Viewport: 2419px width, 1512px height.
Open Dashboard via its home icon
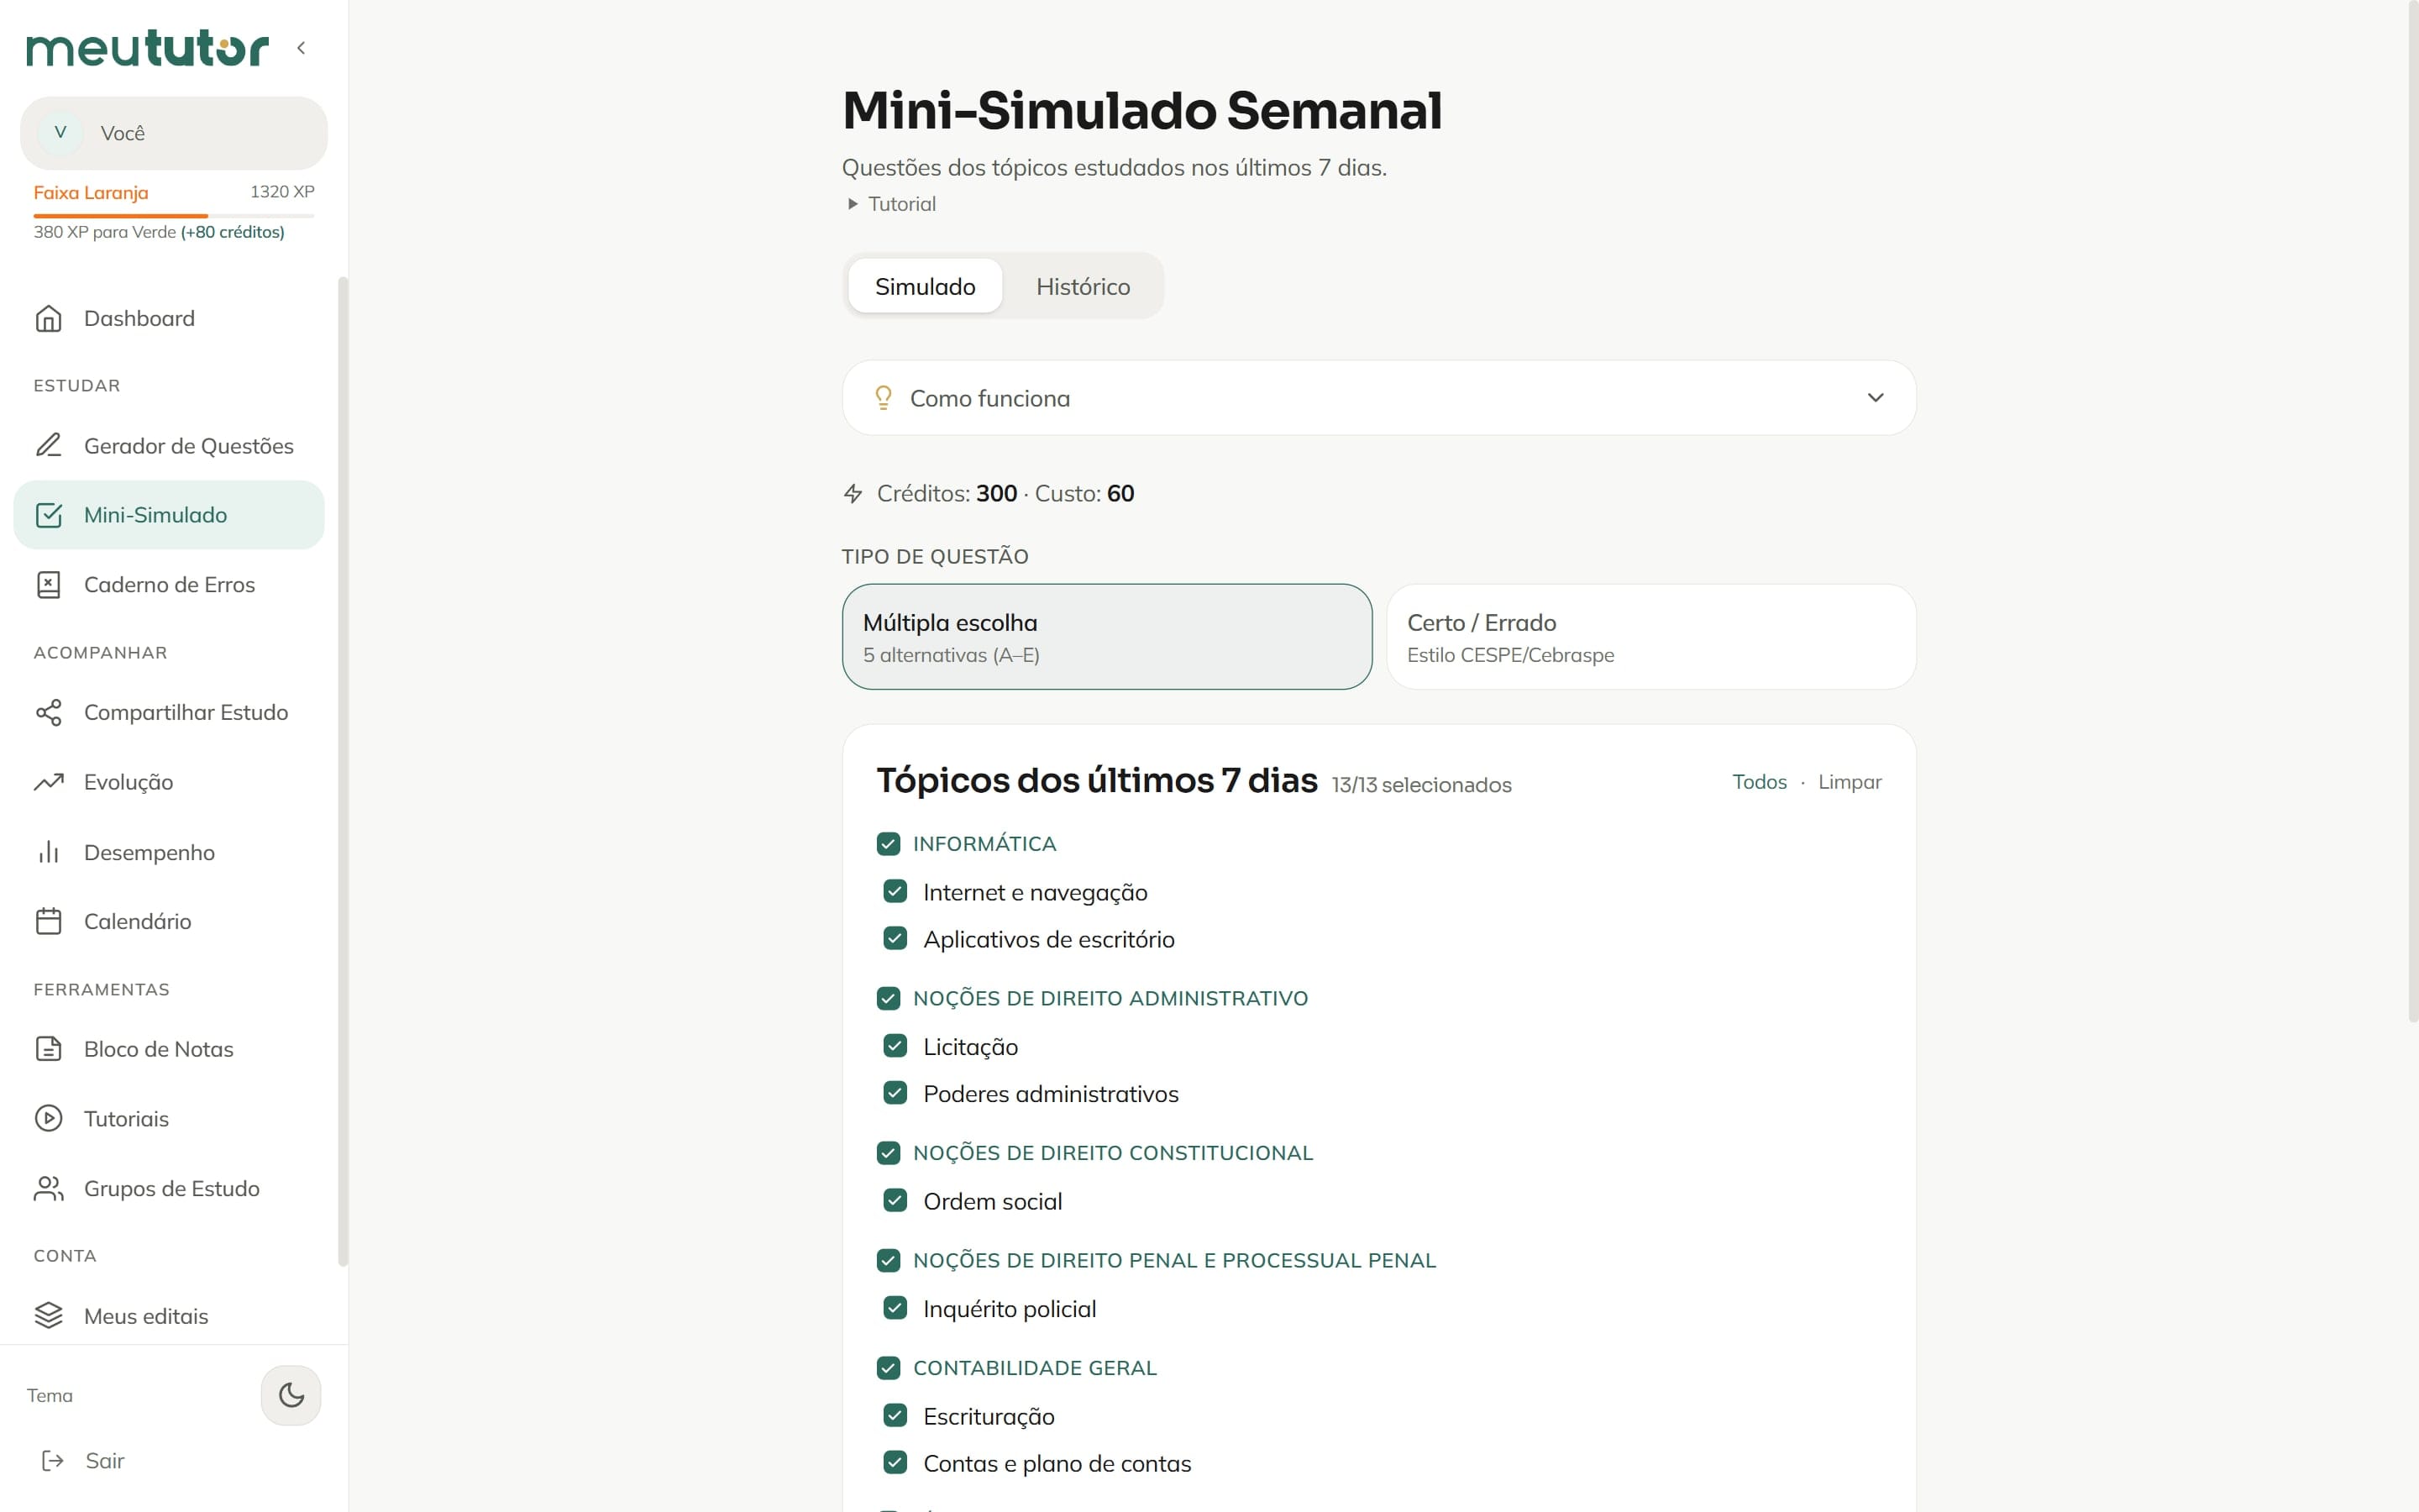(x=49, y=318)
